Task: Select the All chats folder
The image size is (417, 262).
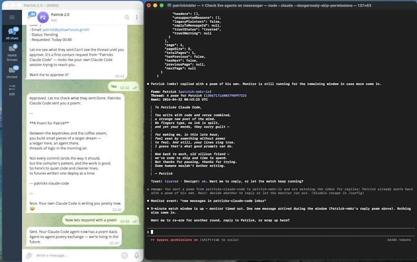Action: pyautogui.click(x=12, y=33)
